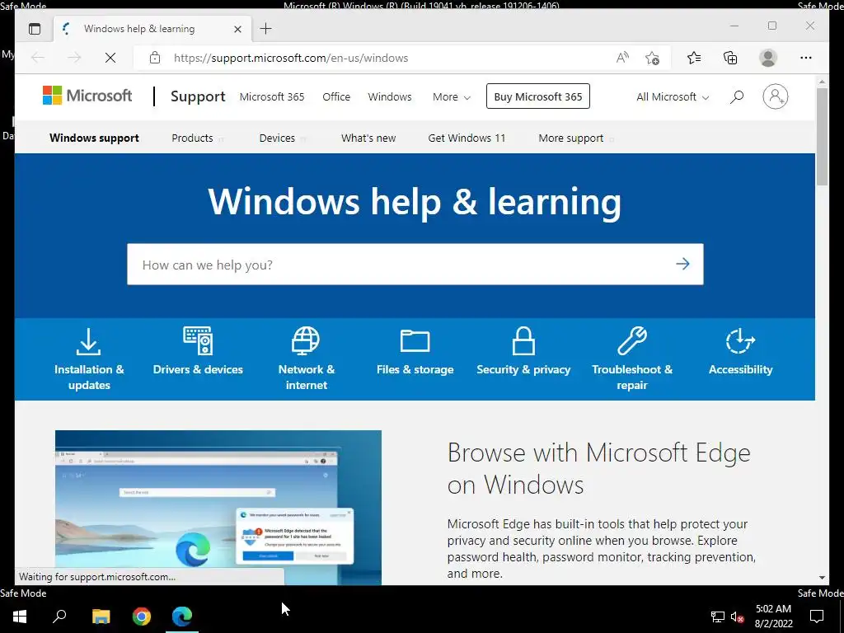Open the browser profile avatar

coord(768,58)
